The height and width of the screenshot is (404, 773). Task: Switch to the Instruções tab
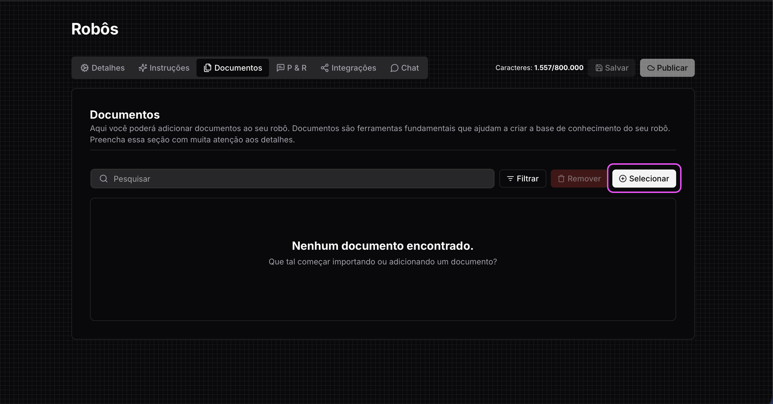point(164,68)
